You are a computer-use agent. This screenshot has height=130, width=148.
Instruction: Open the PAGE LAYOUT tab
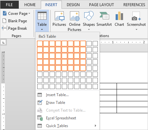tap(101, 5)
